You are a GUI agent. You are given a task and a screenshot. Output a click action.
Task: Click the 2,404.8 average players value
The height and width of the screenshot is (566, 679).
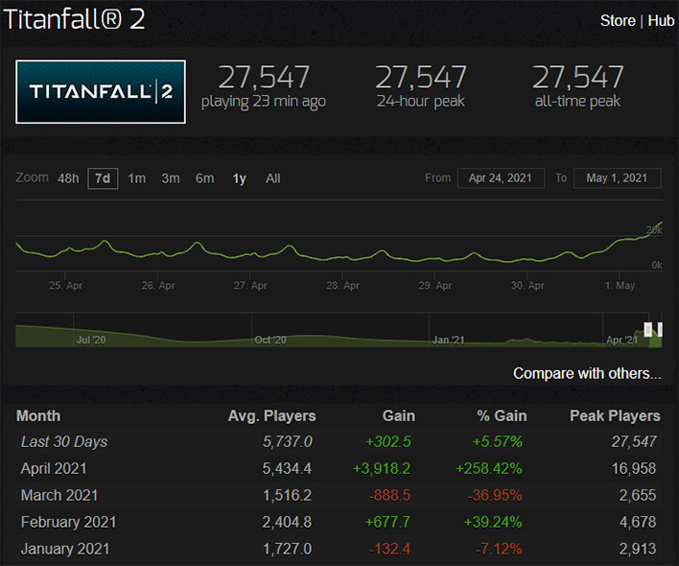tap(287, 522)
